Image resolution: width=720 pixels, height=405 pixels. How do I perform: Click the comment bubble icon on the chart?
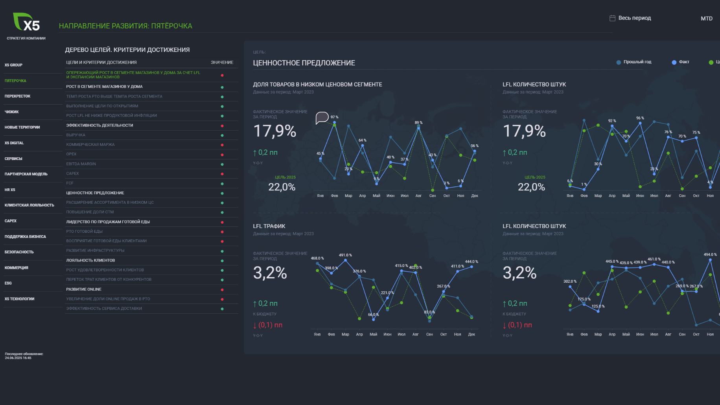click(322, 117)
